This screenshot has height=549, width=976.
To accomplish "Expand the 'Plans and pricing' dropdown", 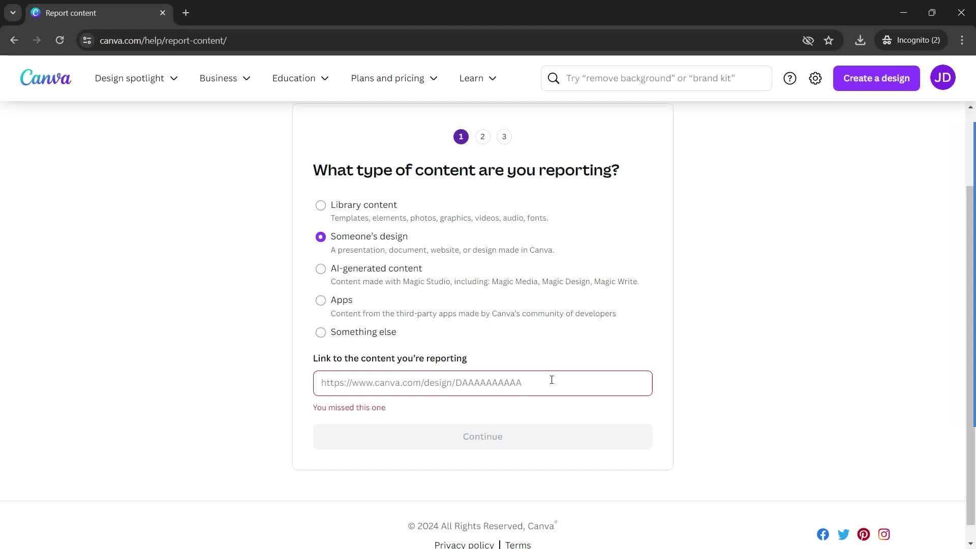I will click(394, 78).
